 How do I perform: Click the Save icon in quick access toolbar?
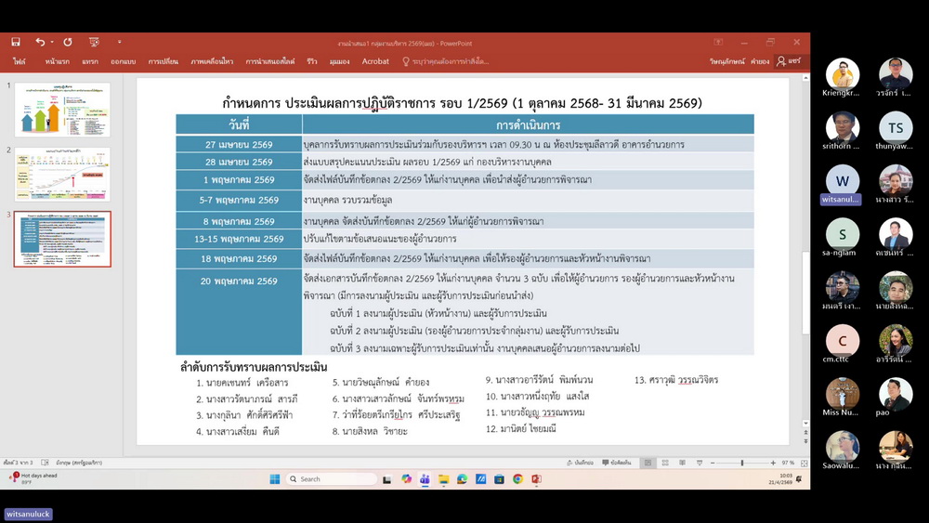[16, 42]
